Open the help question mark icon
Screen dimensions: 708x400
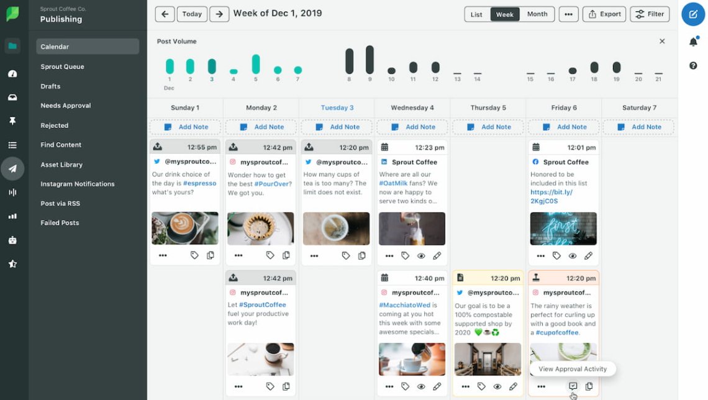coord(692,64)
